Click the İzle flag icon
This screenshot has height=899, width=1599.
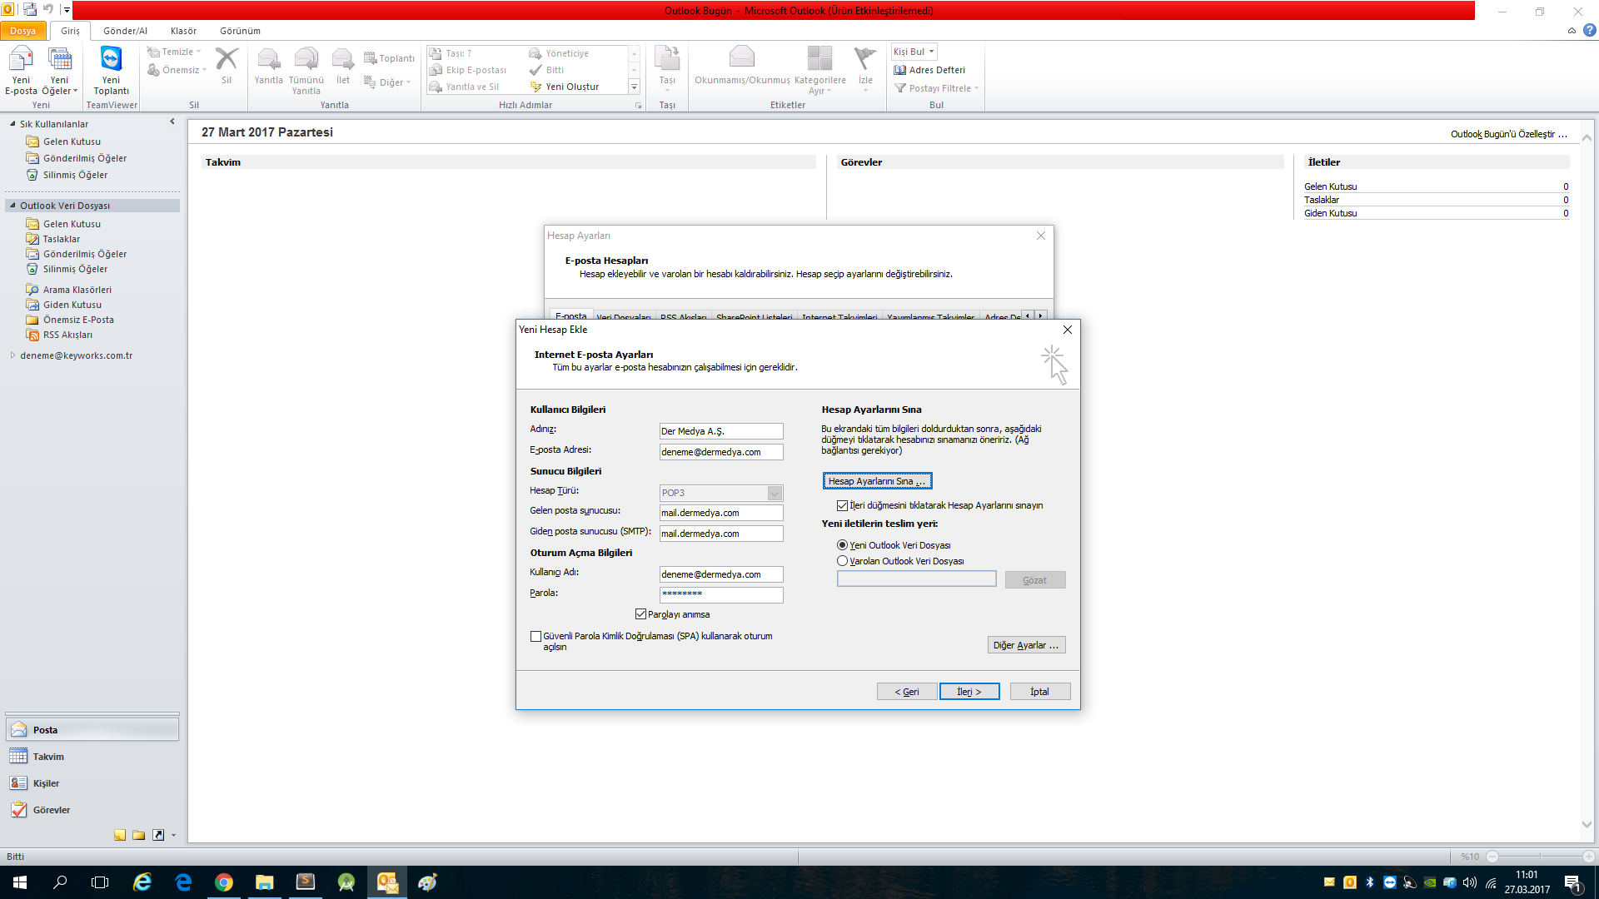click(x=865, y=66)
